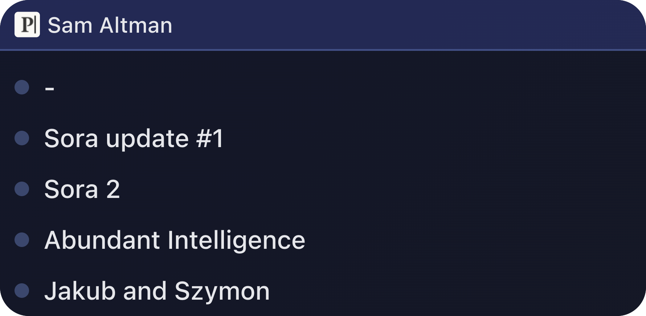The image size is (646, 316).
Task: Open the dash-titled first post
Action: tap(50, 88)
